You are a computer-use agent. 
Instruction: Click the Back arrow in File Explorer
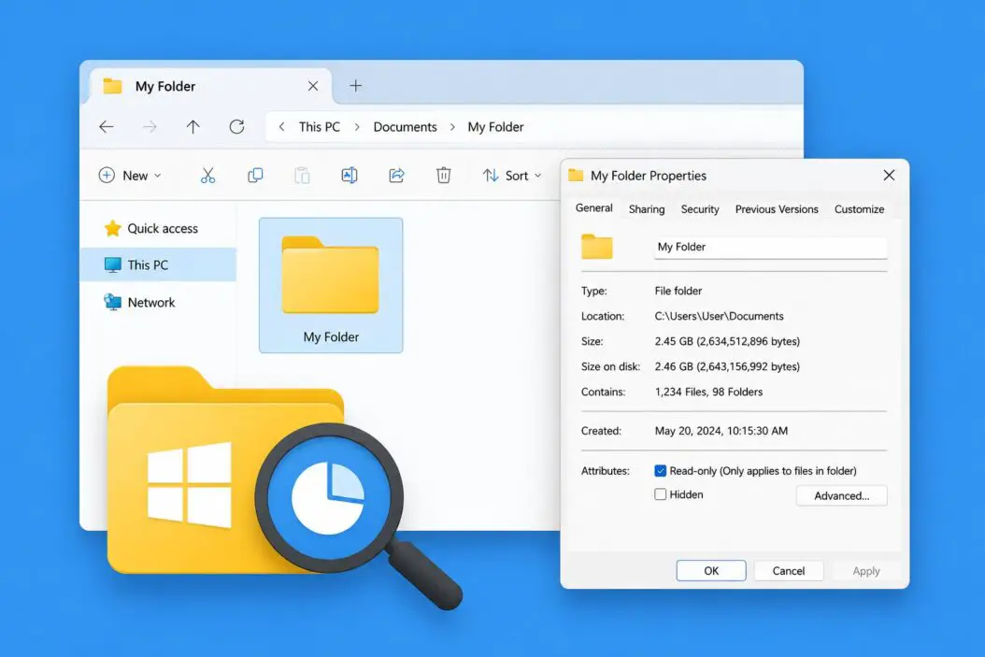(x=107, y=127)
